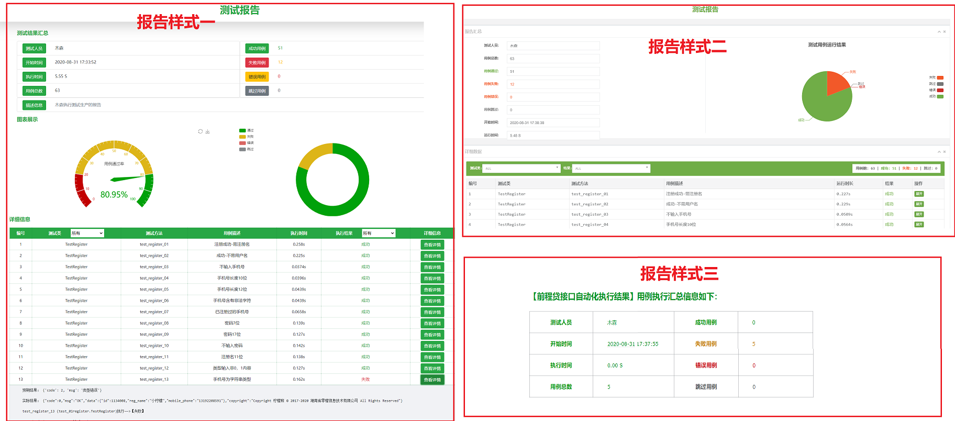The image size is (955, 421).
Task: Collapse the 详细数据 panel with chevron icon
Action: (939, 152)
